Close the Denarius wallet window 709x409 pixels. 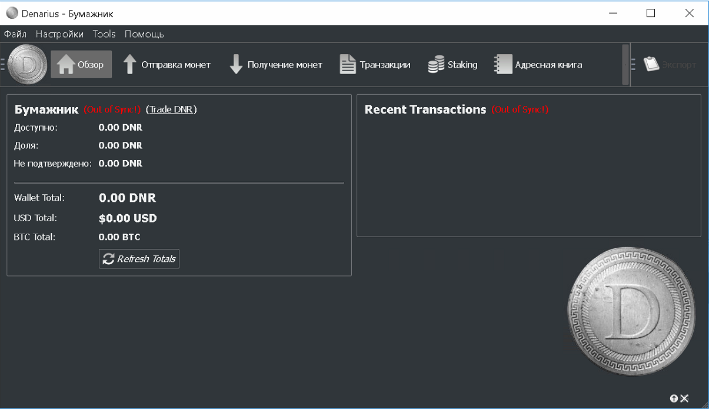click(x=690, y=13)
